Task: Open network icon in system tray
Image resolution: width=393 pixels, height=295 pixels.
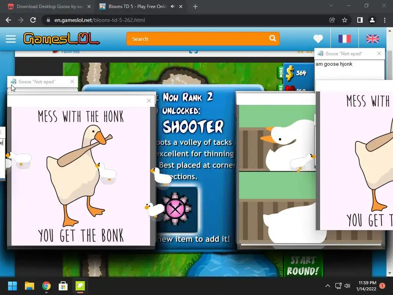Action: tap(339, 286)
